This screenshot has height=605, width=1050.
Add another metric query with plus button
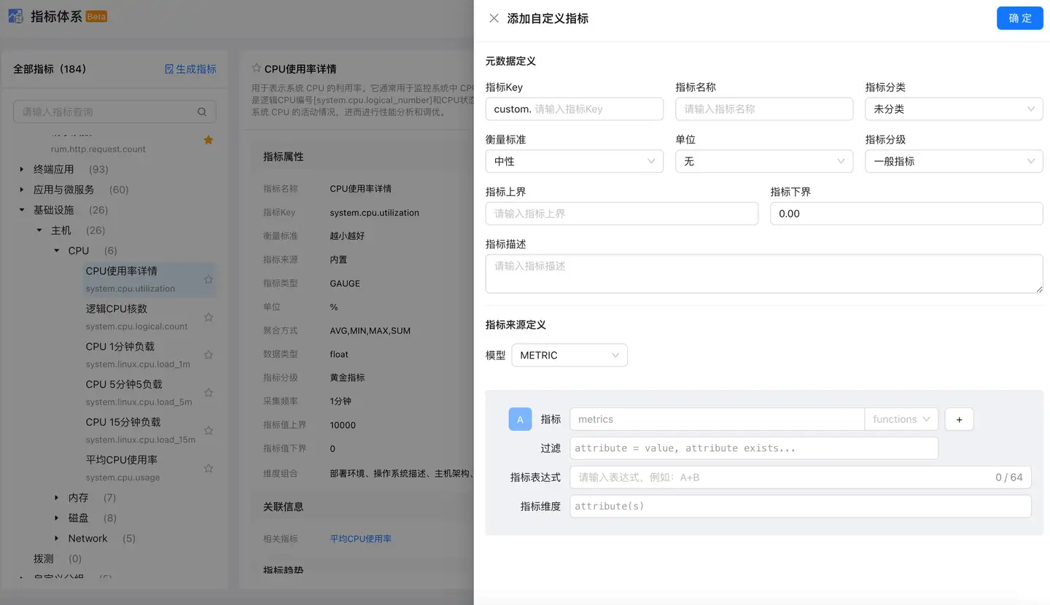coord(959,419)
